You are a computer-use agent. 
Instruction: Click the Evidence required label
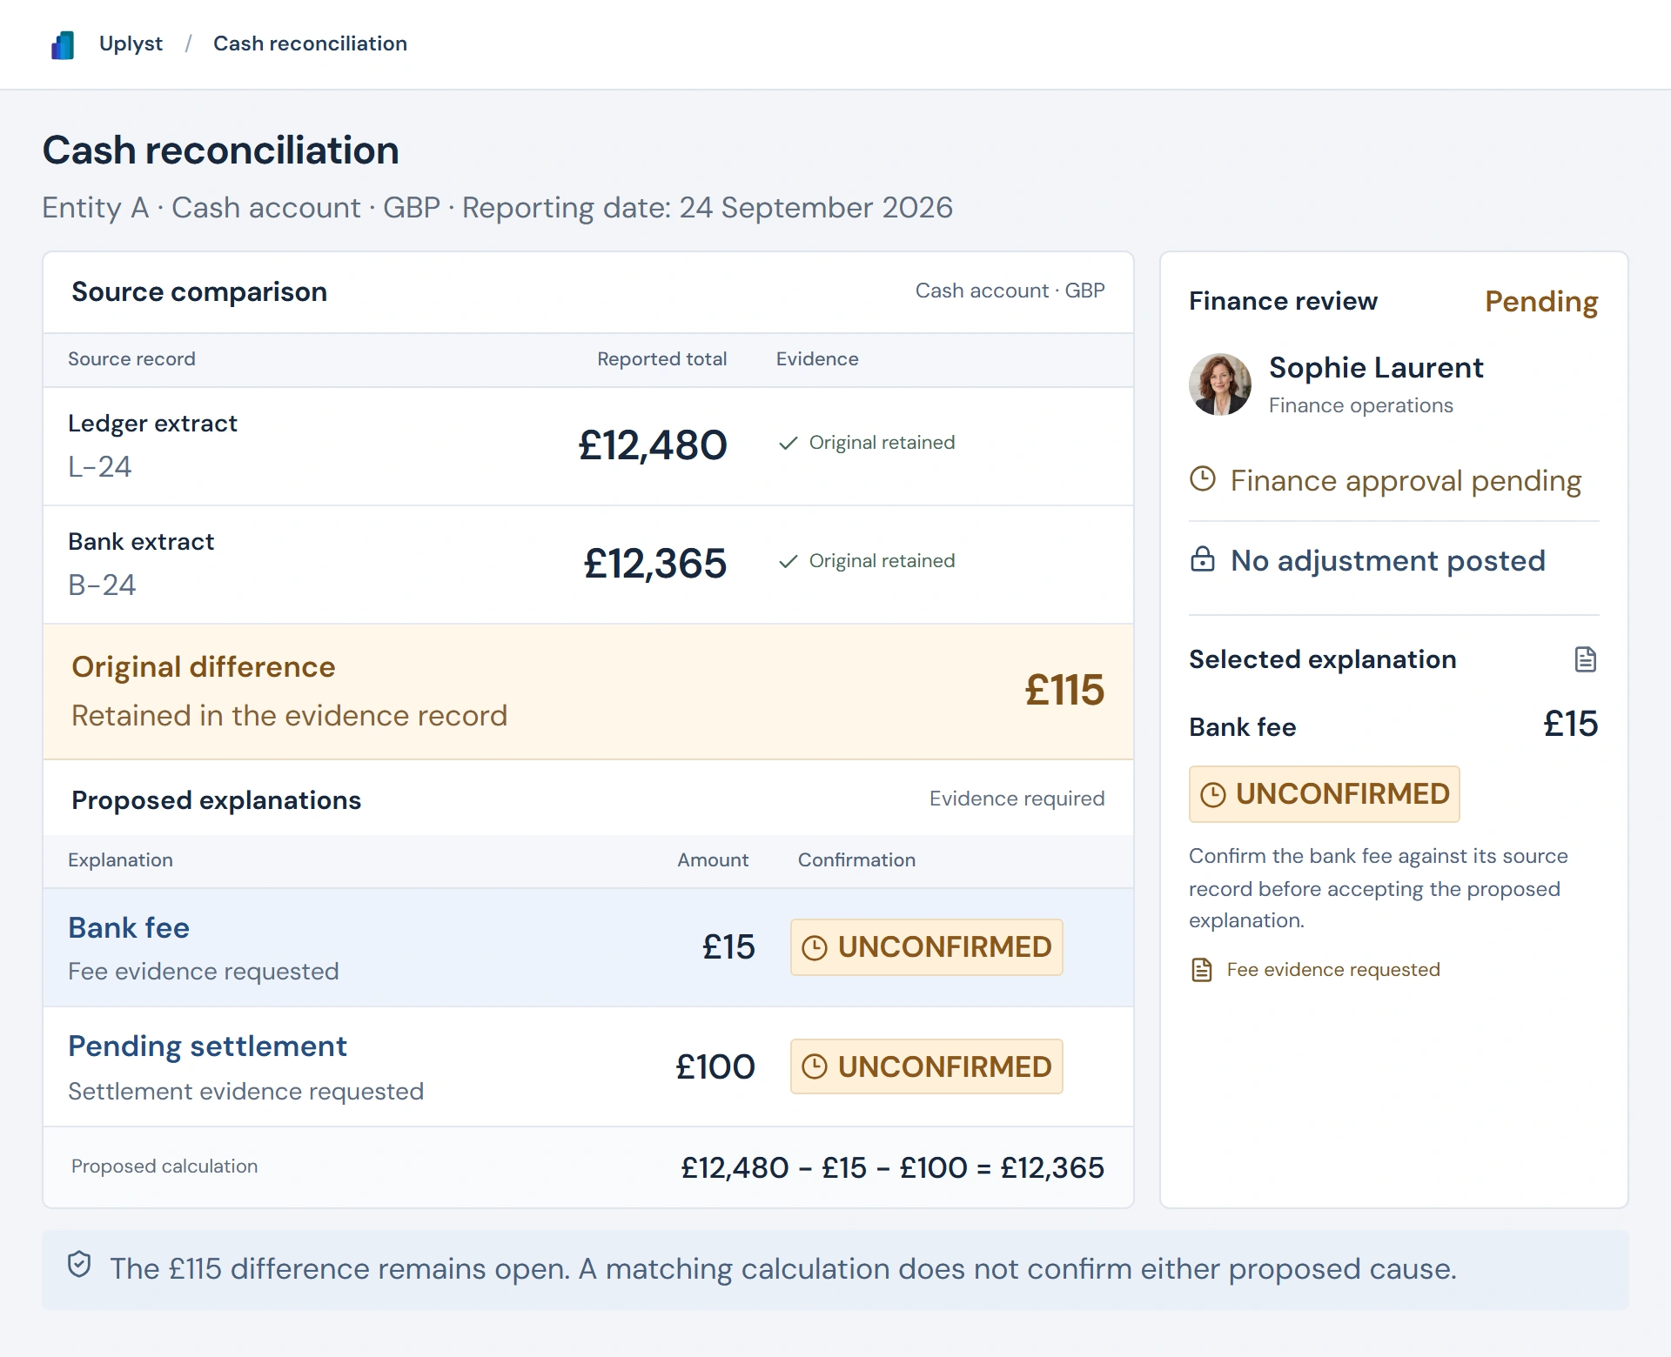click(1017, 799)
